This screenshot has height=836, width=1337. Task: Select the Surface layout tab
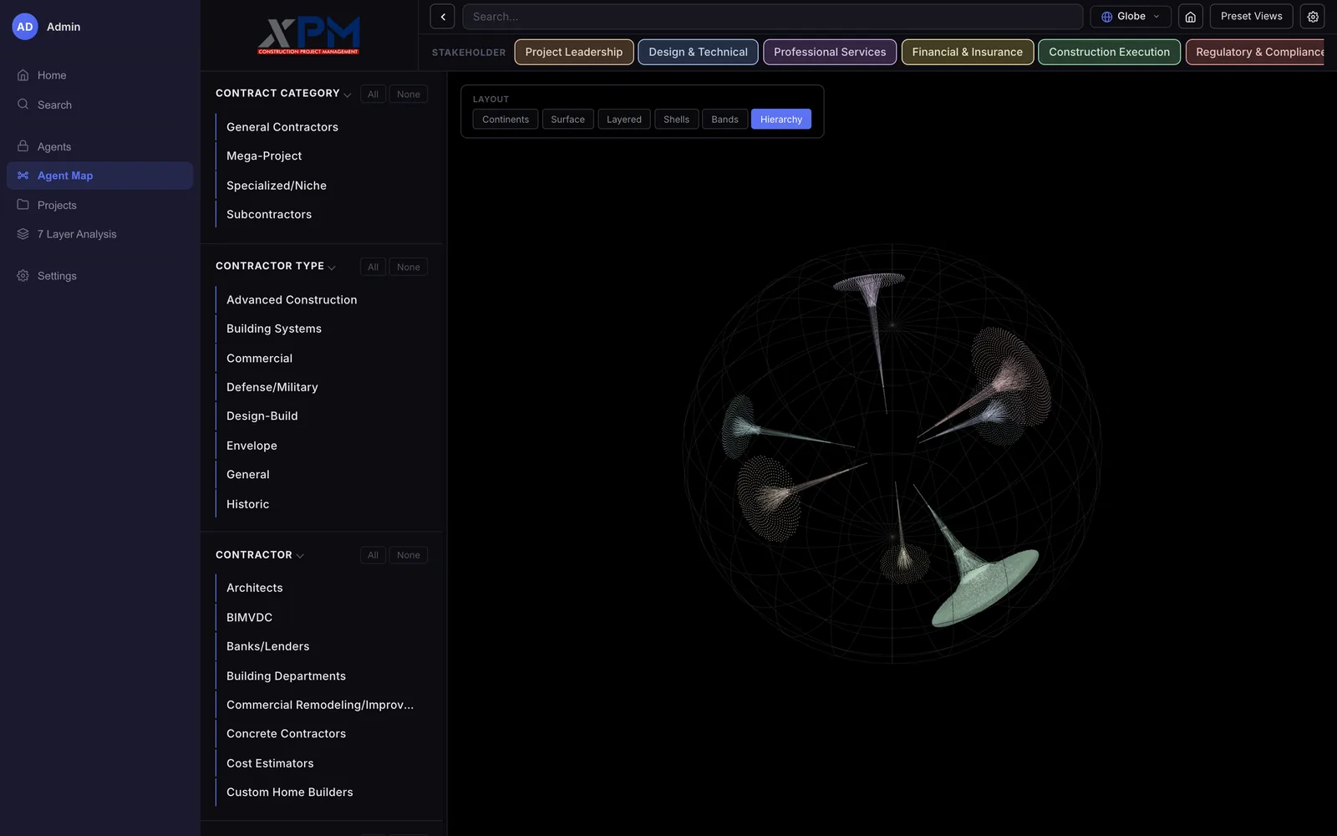[567, 120]
